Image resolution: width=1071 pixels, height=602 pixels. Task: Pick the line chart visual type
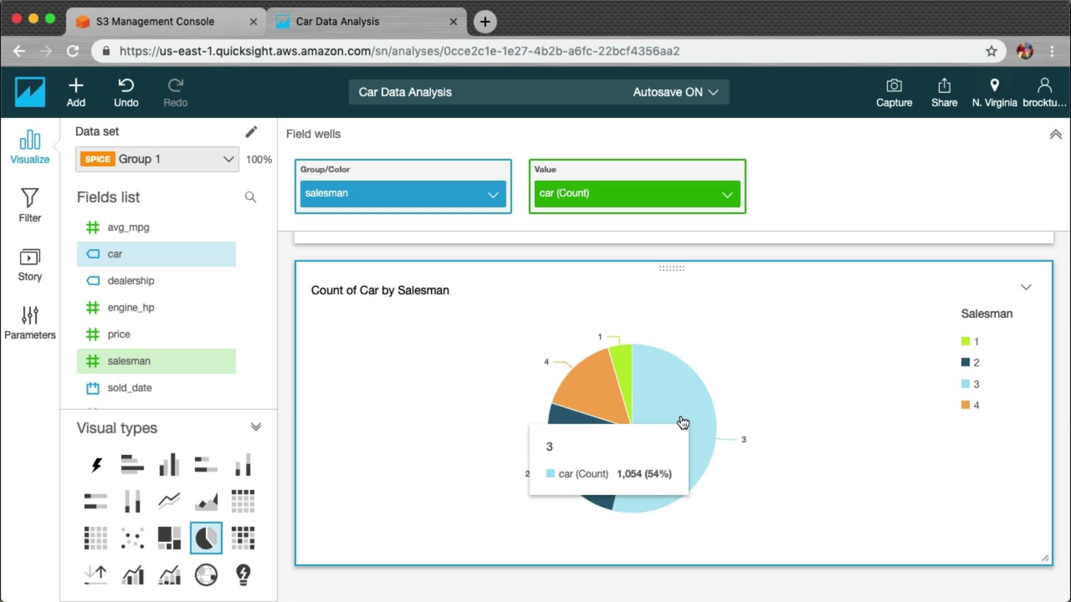coord(169,501)
